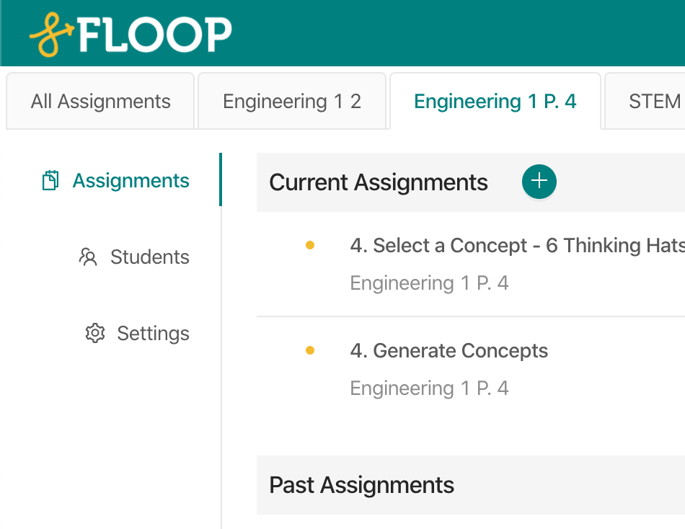Screen dimensions: 685x529
Task: Open the 4. Generate Concepts assignment
Action: (448, 351)
